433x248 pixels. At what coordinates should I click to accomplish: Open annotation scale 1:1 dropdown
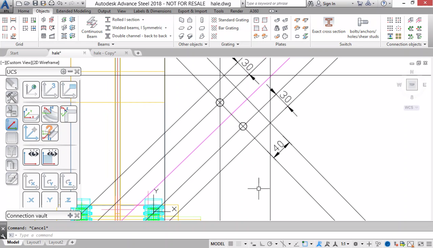(x=345, y=244)
